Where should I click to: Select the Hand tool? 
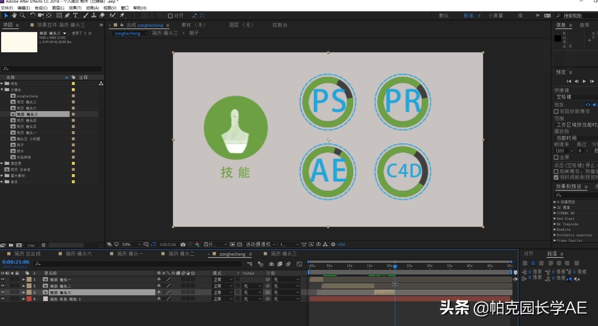coord(14,16)
